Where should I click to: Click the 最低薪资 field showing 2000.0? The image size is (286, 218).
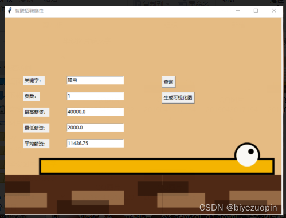click(95, 128)
